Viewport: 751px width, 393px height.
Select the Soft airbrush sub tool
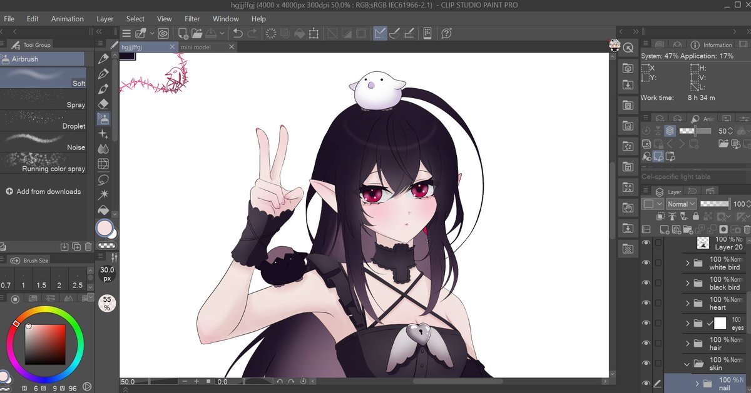click(43, 78)
